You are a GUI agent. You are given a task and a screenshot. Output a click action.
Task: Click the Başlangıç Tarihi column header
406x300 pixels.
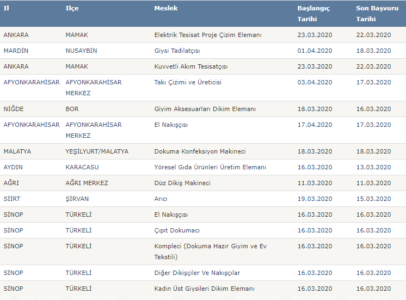point(313,14)
